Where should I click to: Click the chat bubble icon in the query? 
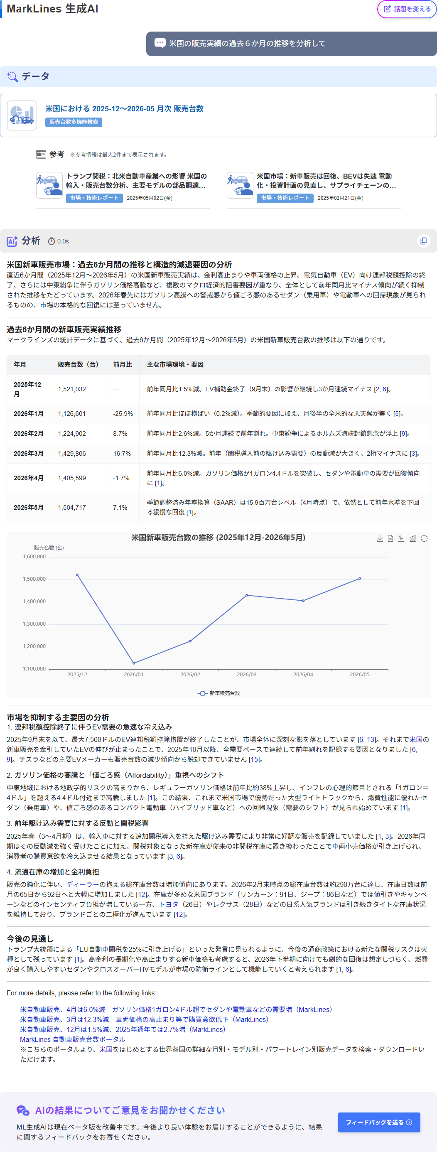160,43
